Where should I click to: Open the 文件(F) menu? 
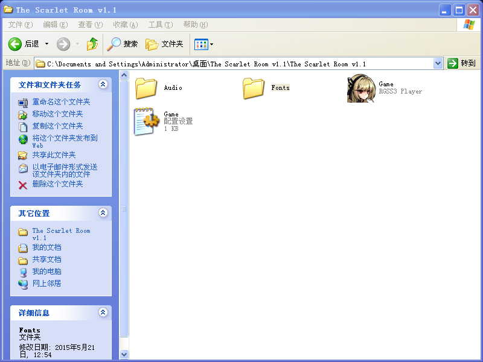(x=20, y=25)
